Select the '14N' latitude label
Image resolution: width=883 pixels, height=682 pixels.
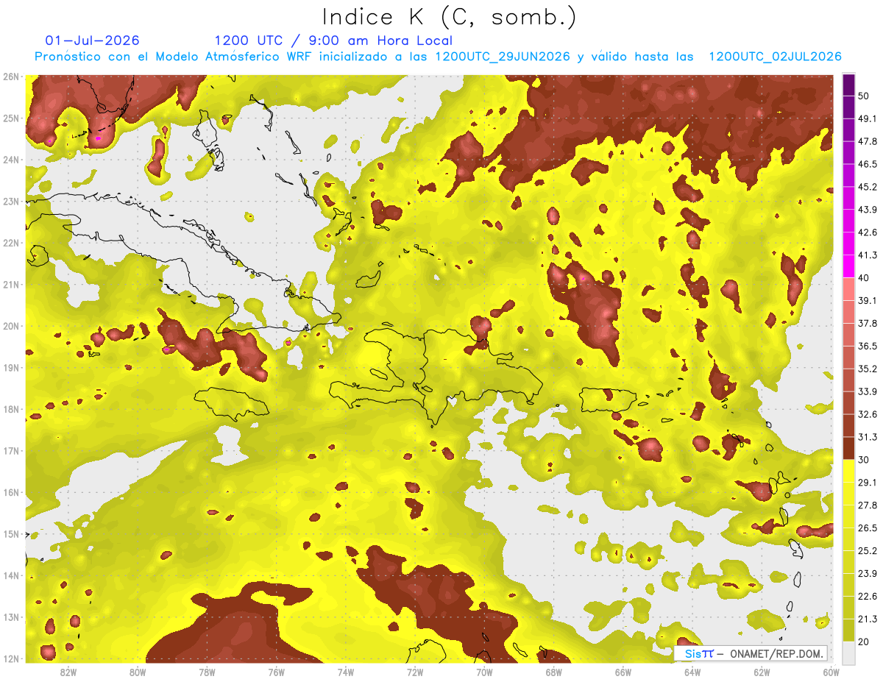(x=10, y=575)
